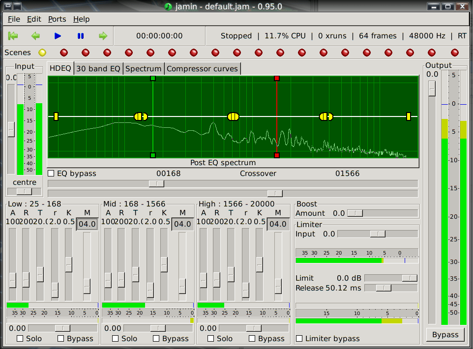Click the leftmost yellow EQ band handle
The width and height of the screenshot is (473, 349).
tap(56, 116)
